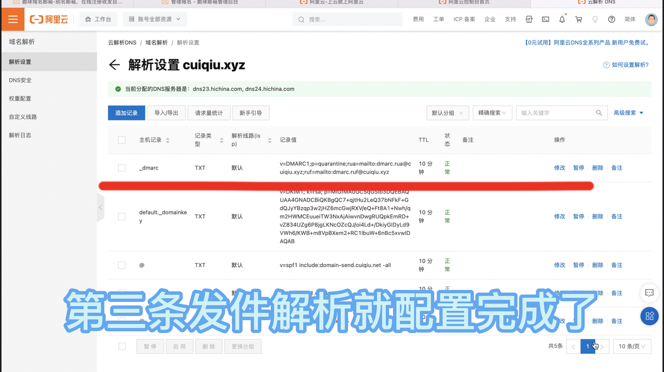664x372 pixels.
Task: Go to previous page arrow
Action: (x=574, y=347)
